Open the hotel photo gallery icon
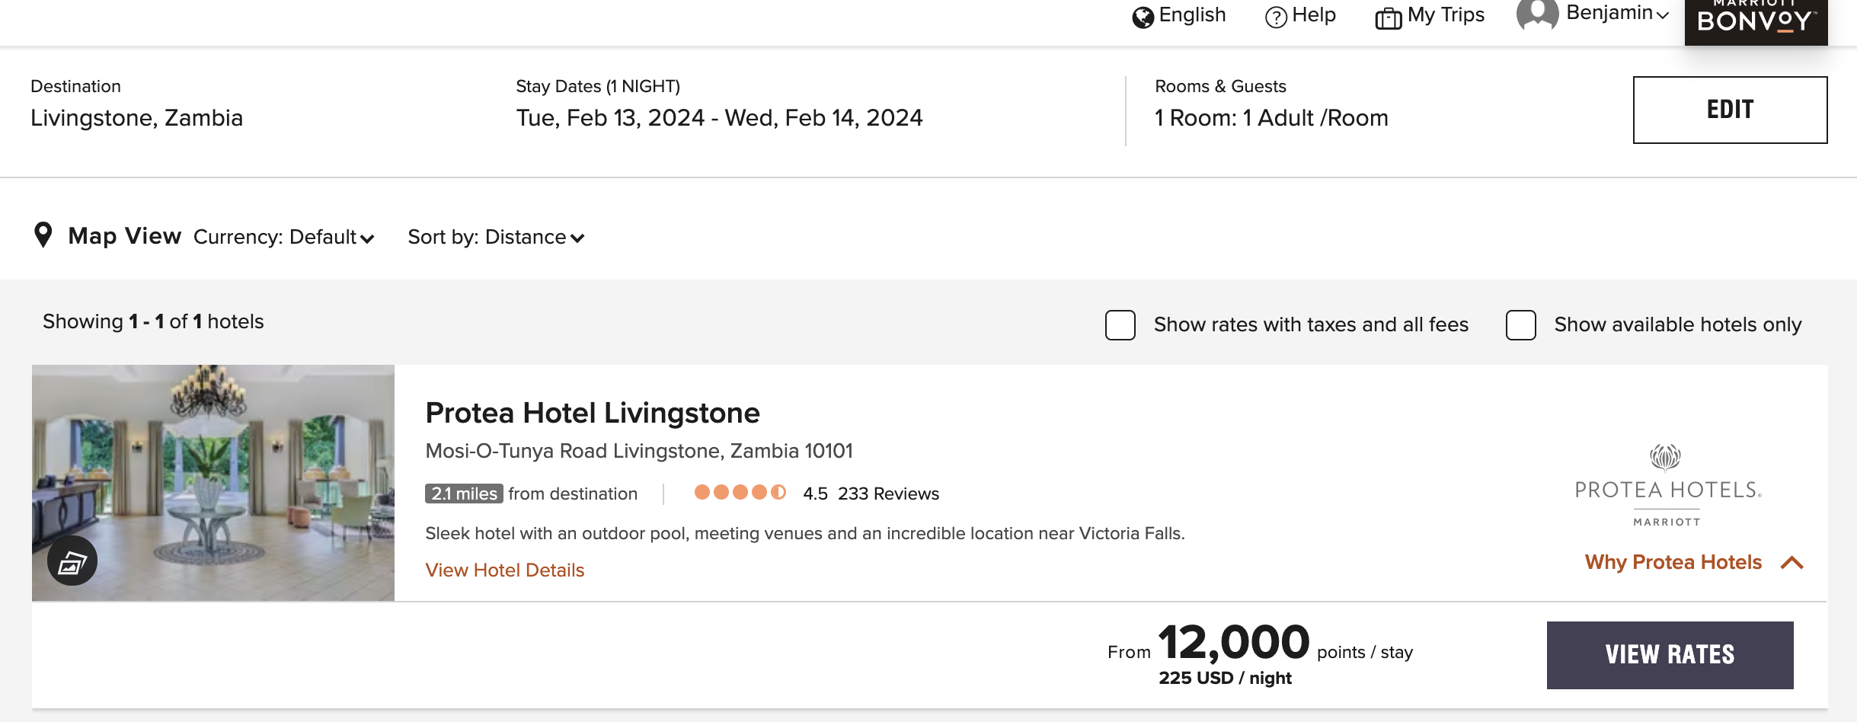The width and height of the screenshot is (1857, 722). click(x=72, y=561)
